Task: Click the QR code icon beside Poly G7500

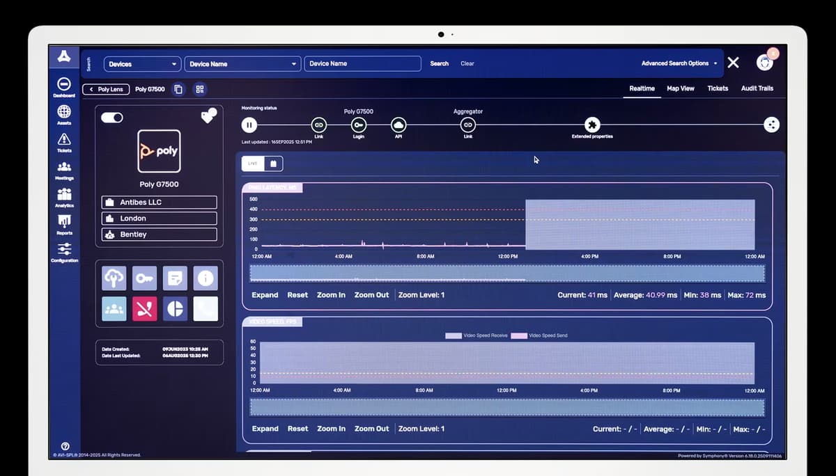Action: point(200,89)
